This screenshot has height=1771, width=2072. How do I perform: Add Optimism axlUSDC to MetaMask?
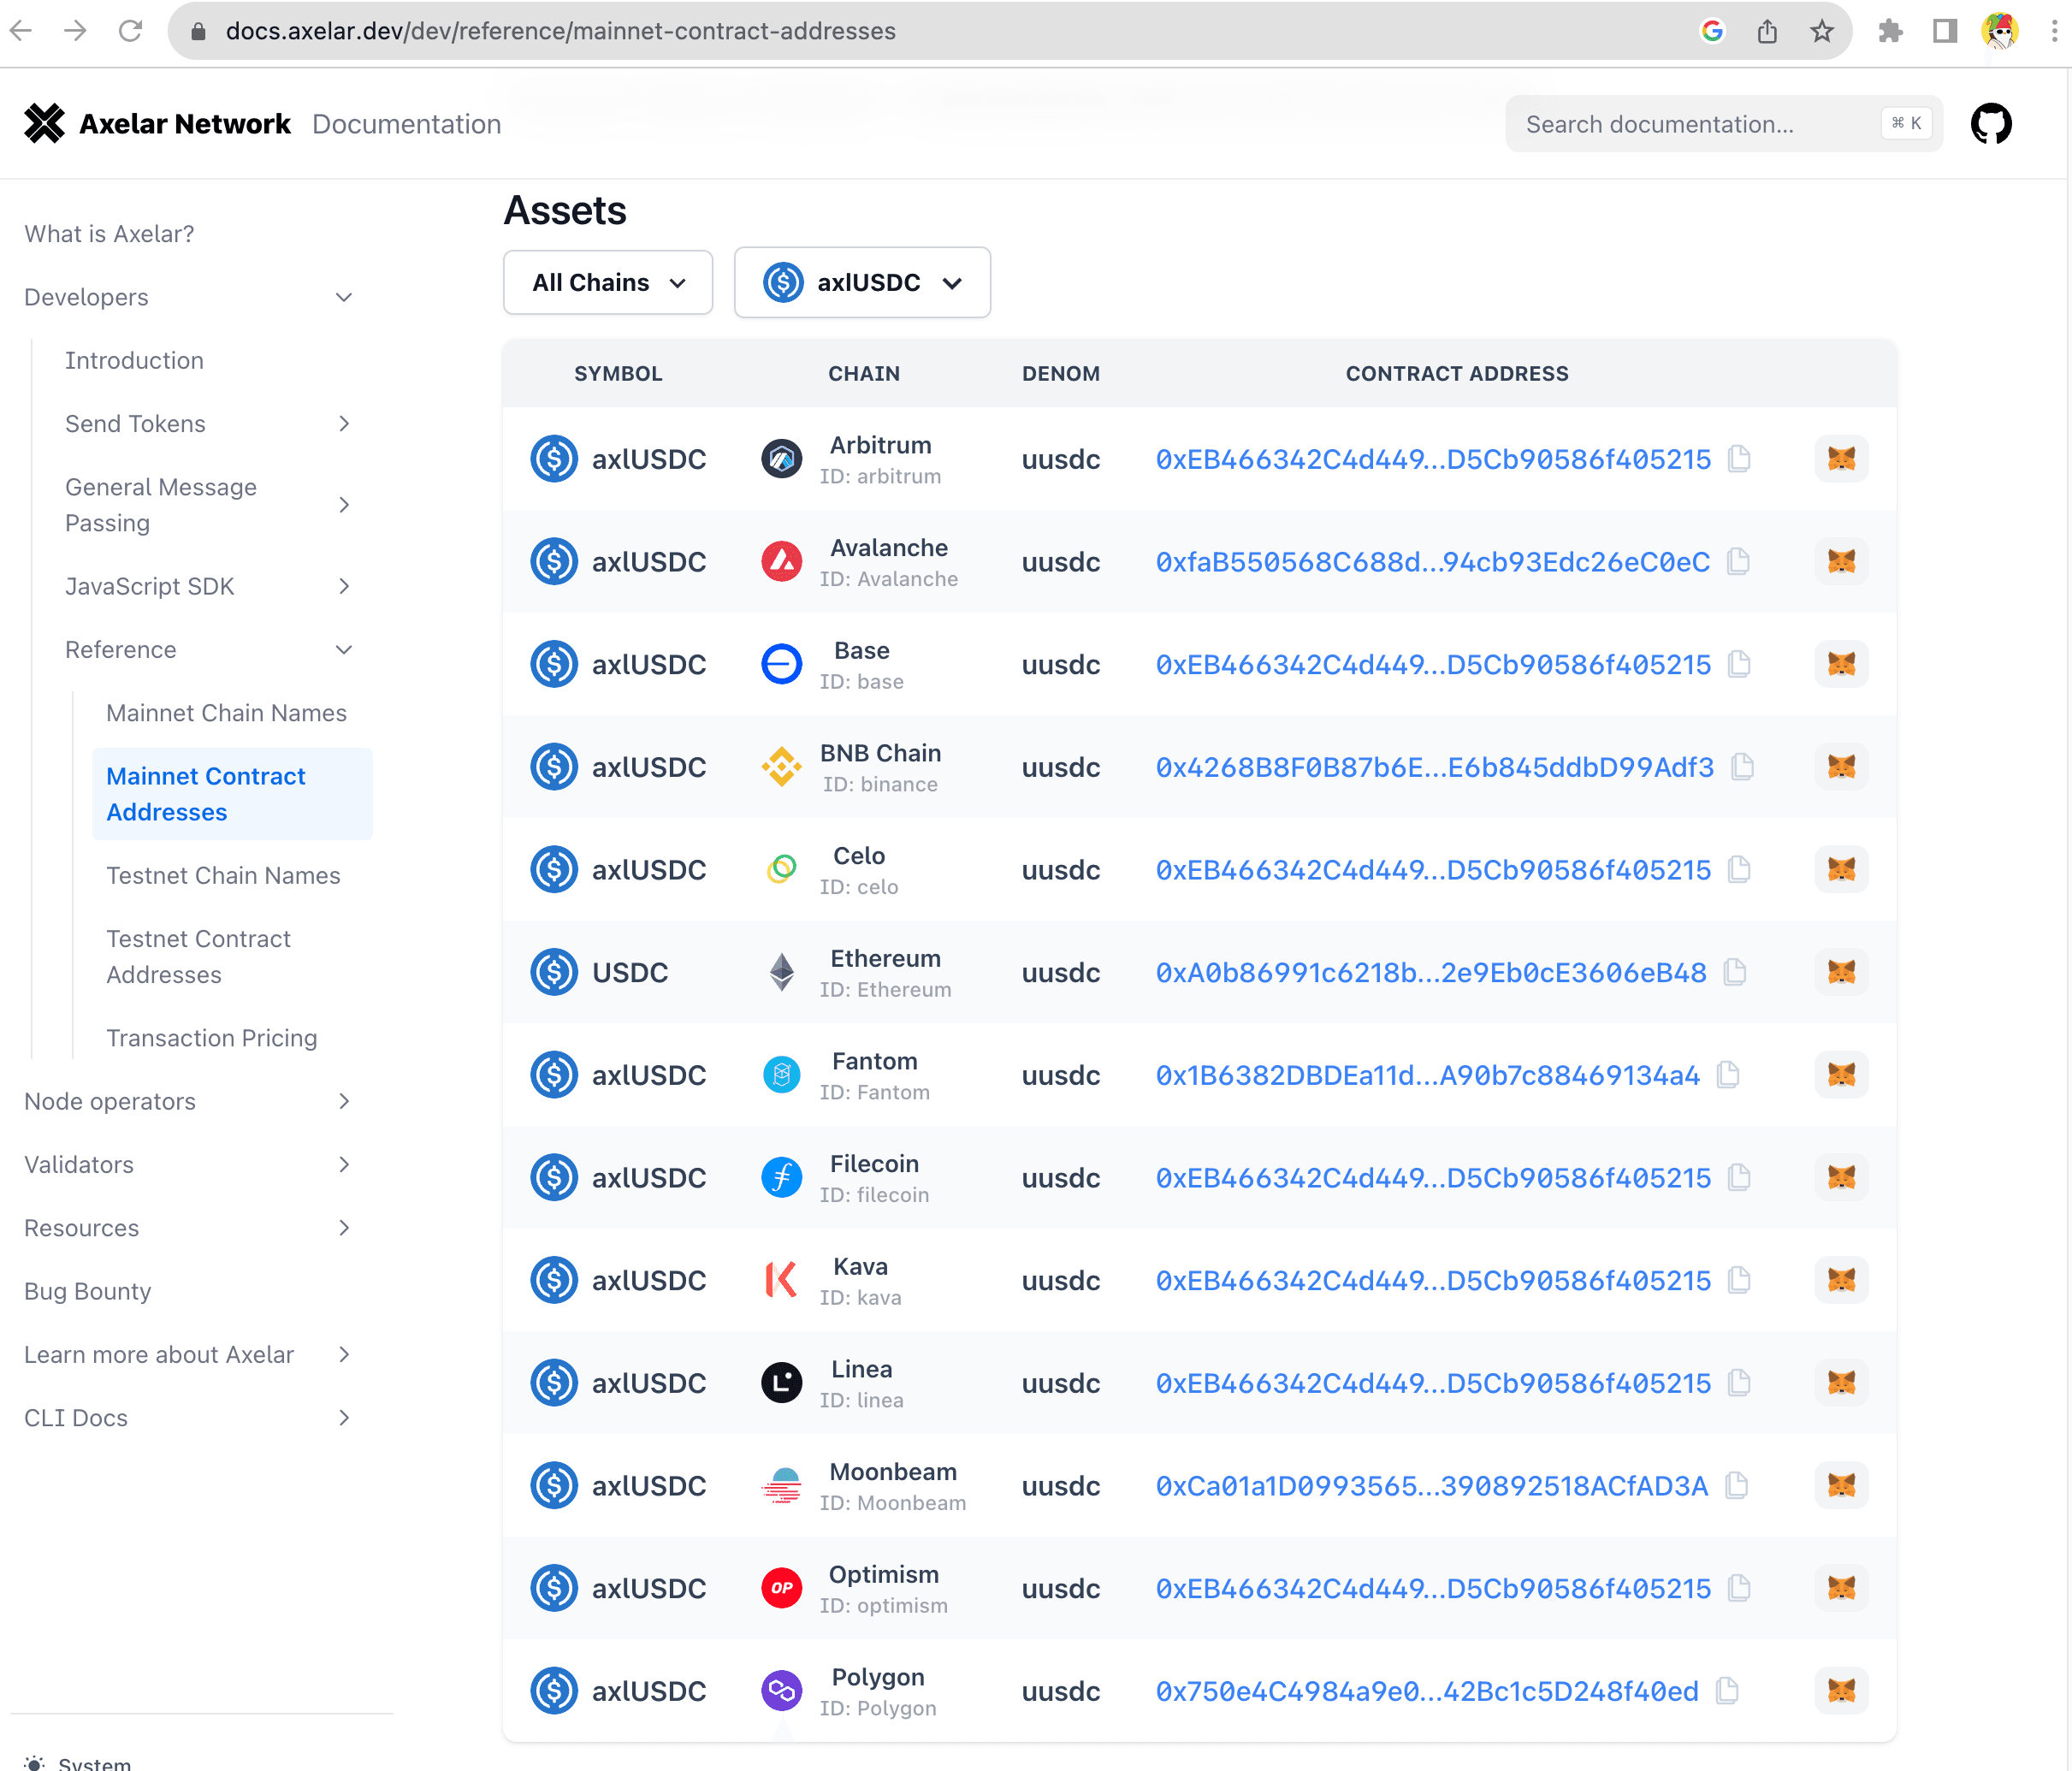(x=1841, y=1588)
